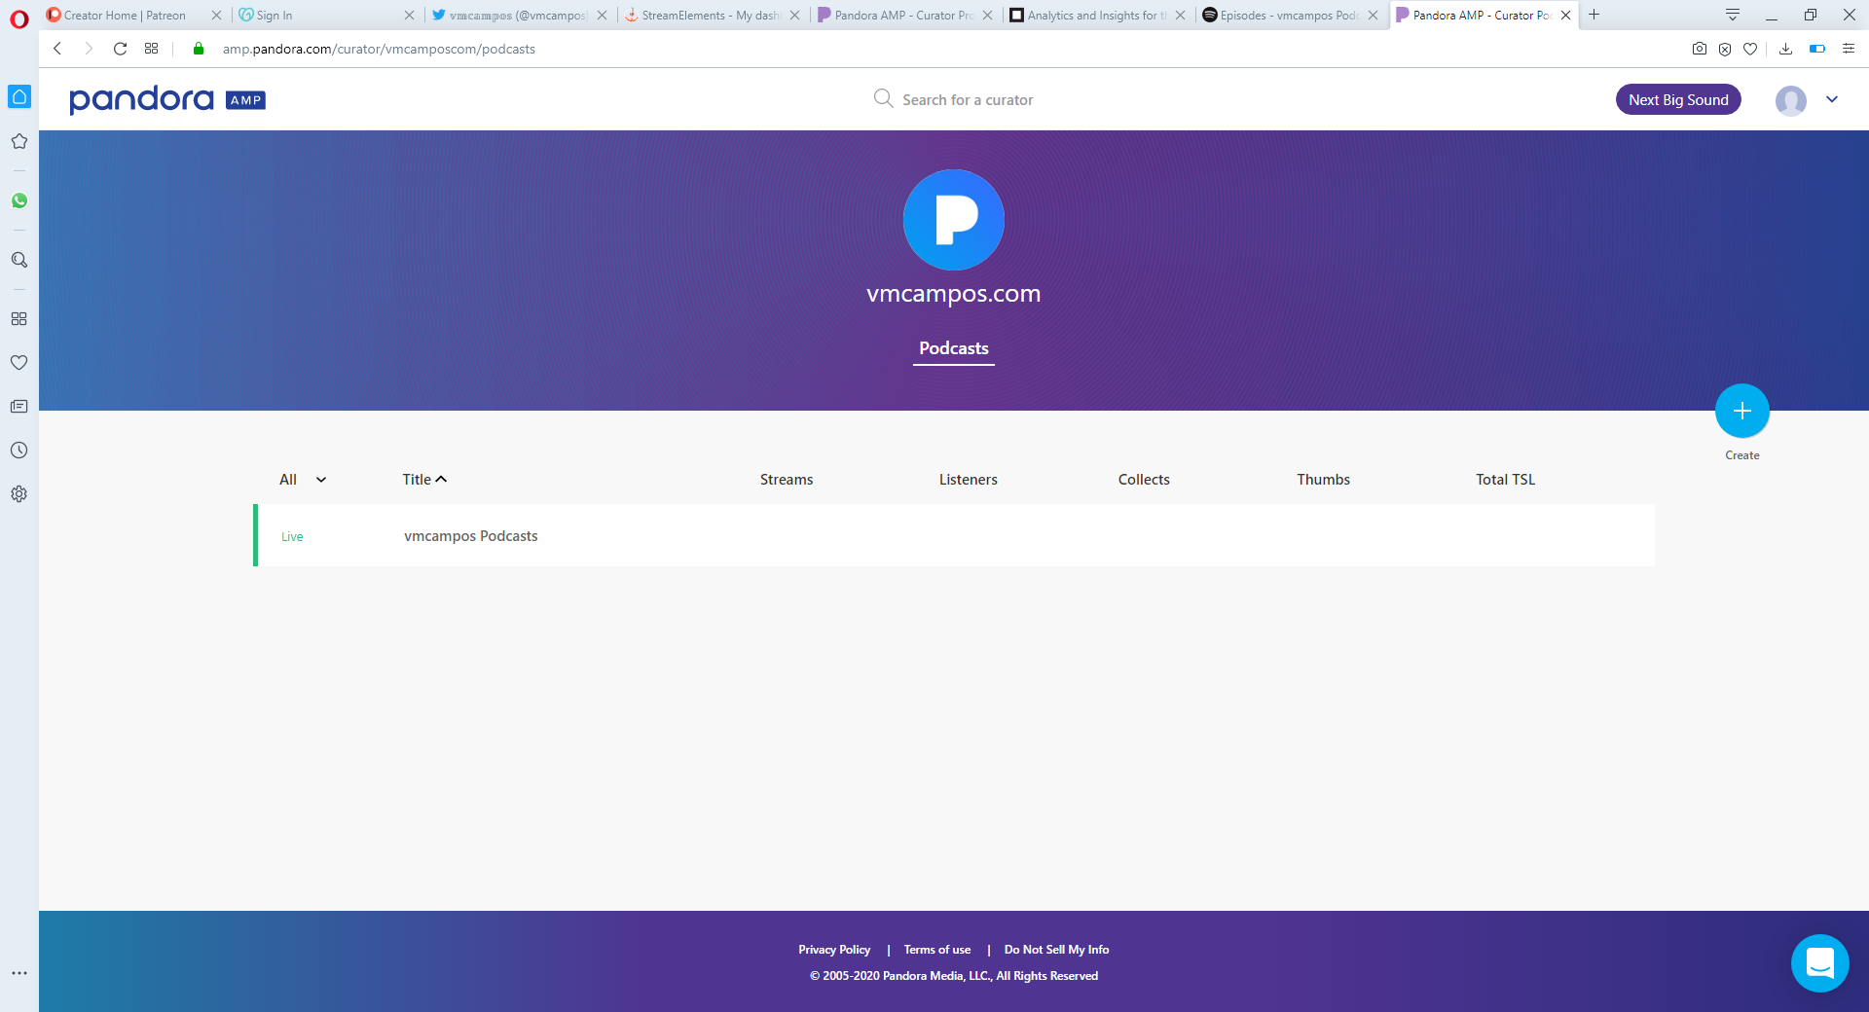The height and width of the screenshot is (1012, 1869).
Task: Open the ad blocker shield icon
Action: coord(1725,48)
